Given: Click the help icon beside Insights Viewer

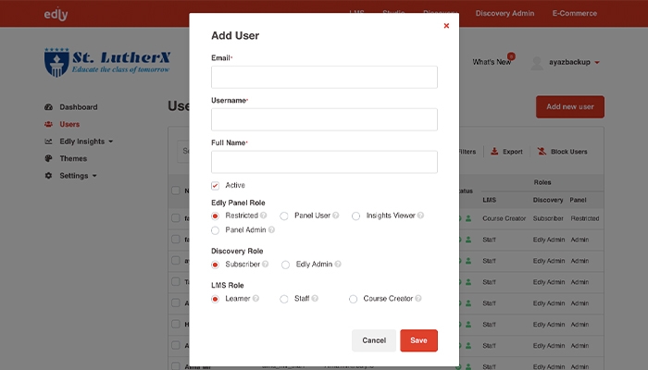Looking at the screenshot, I should click(x=421, y=216).
